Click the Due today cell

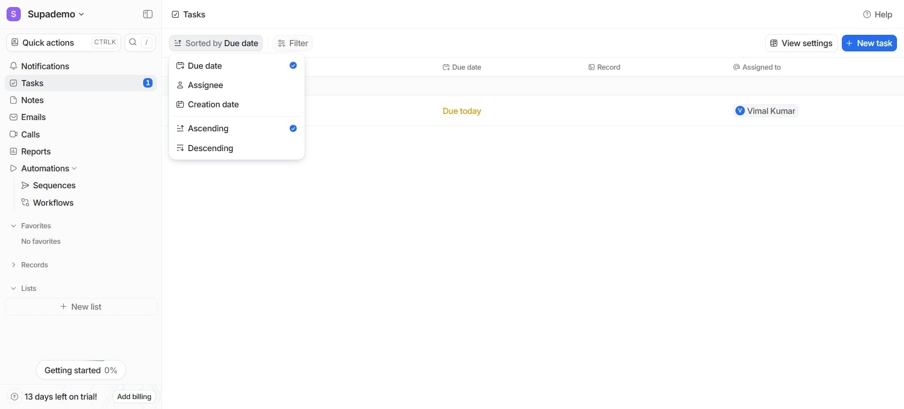(461, 111)
